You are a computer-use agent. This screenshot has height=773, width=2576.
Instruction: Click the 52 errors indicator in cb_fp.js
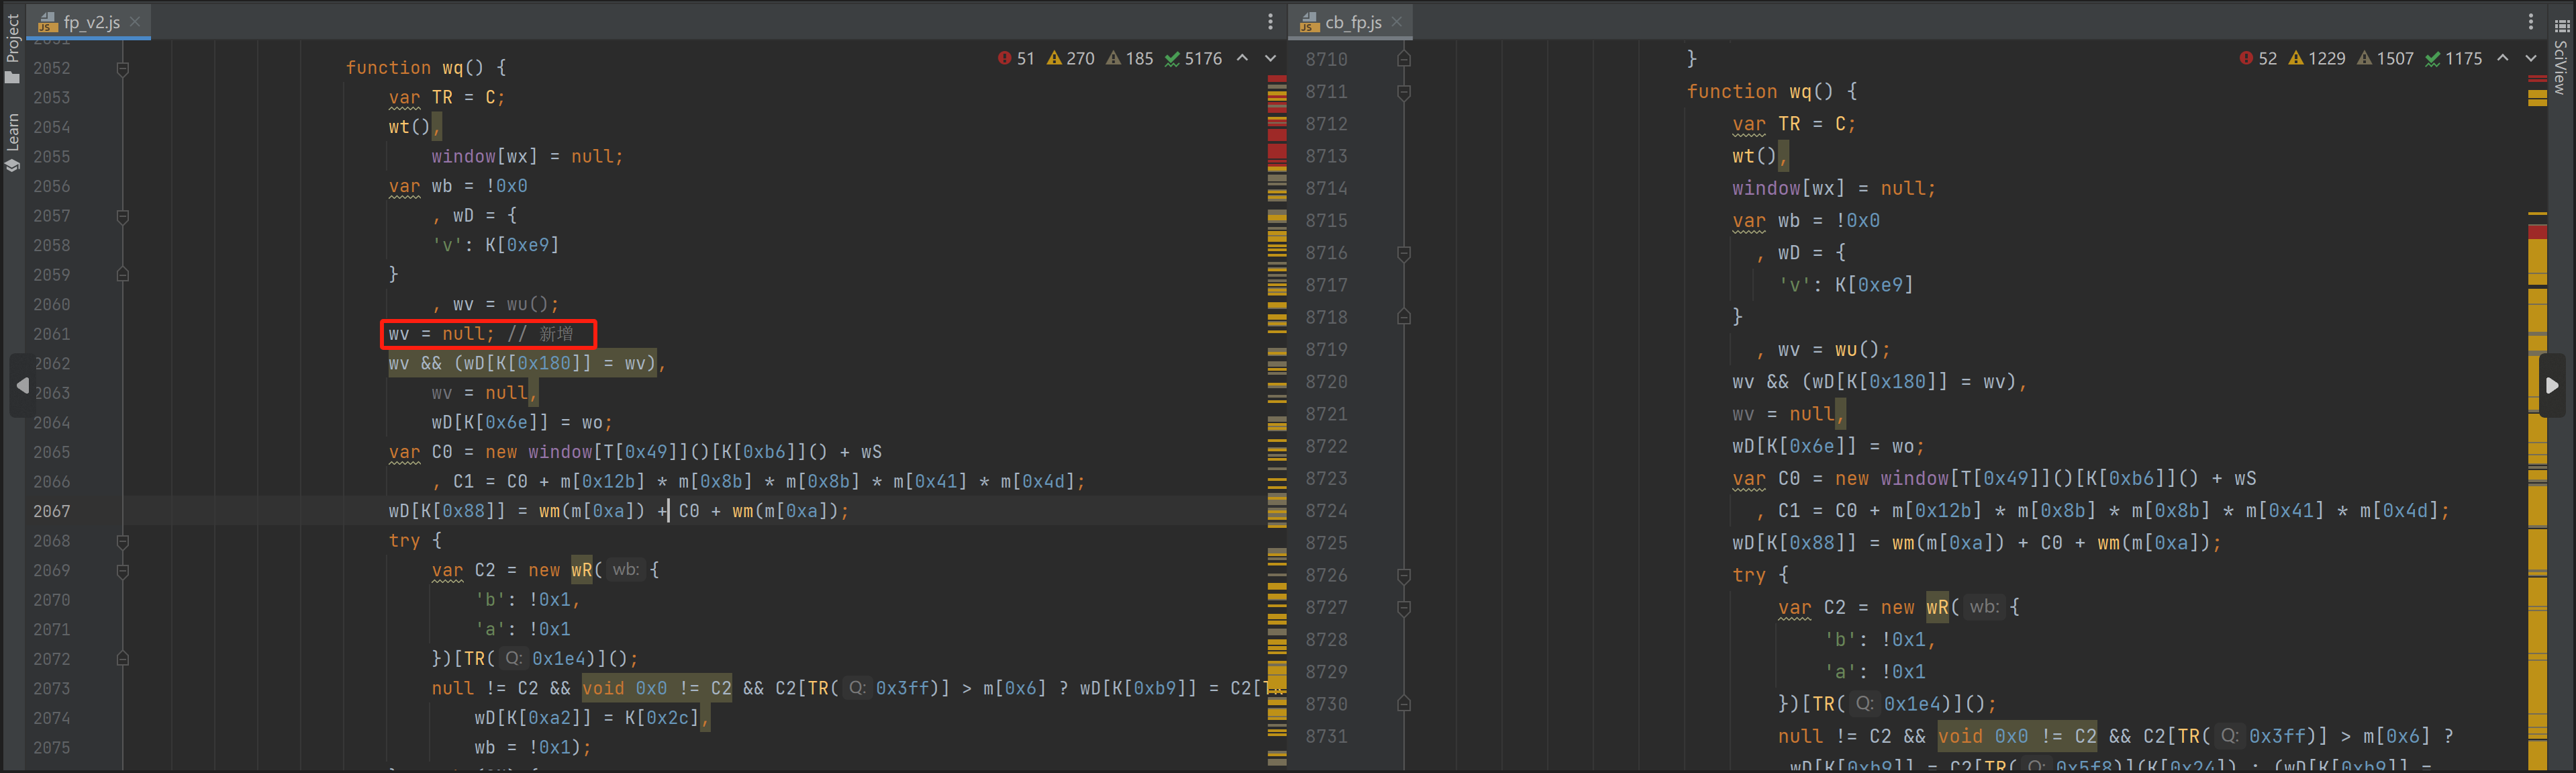pos(2258,59)
